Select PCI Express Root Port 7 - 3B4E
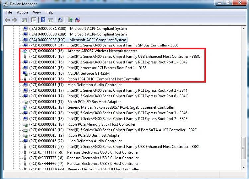Image resolution: width=249 pixels, height=179 pixels. tap(108, 119)
